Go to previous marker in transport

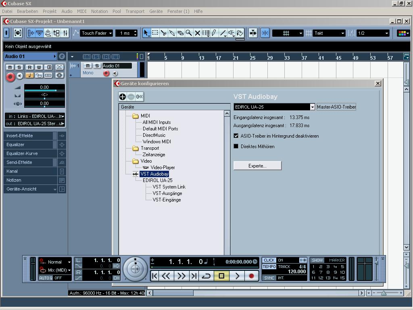click(x=155, y=276)
